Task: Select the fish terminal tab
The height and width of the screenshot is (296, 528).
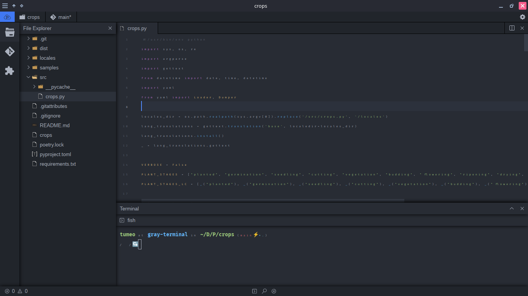Action: point(128,220)
